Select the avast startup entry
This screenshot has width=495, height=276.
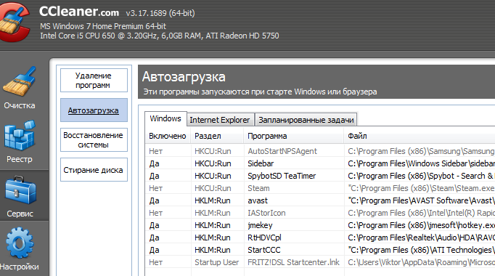tap(258, 200)
